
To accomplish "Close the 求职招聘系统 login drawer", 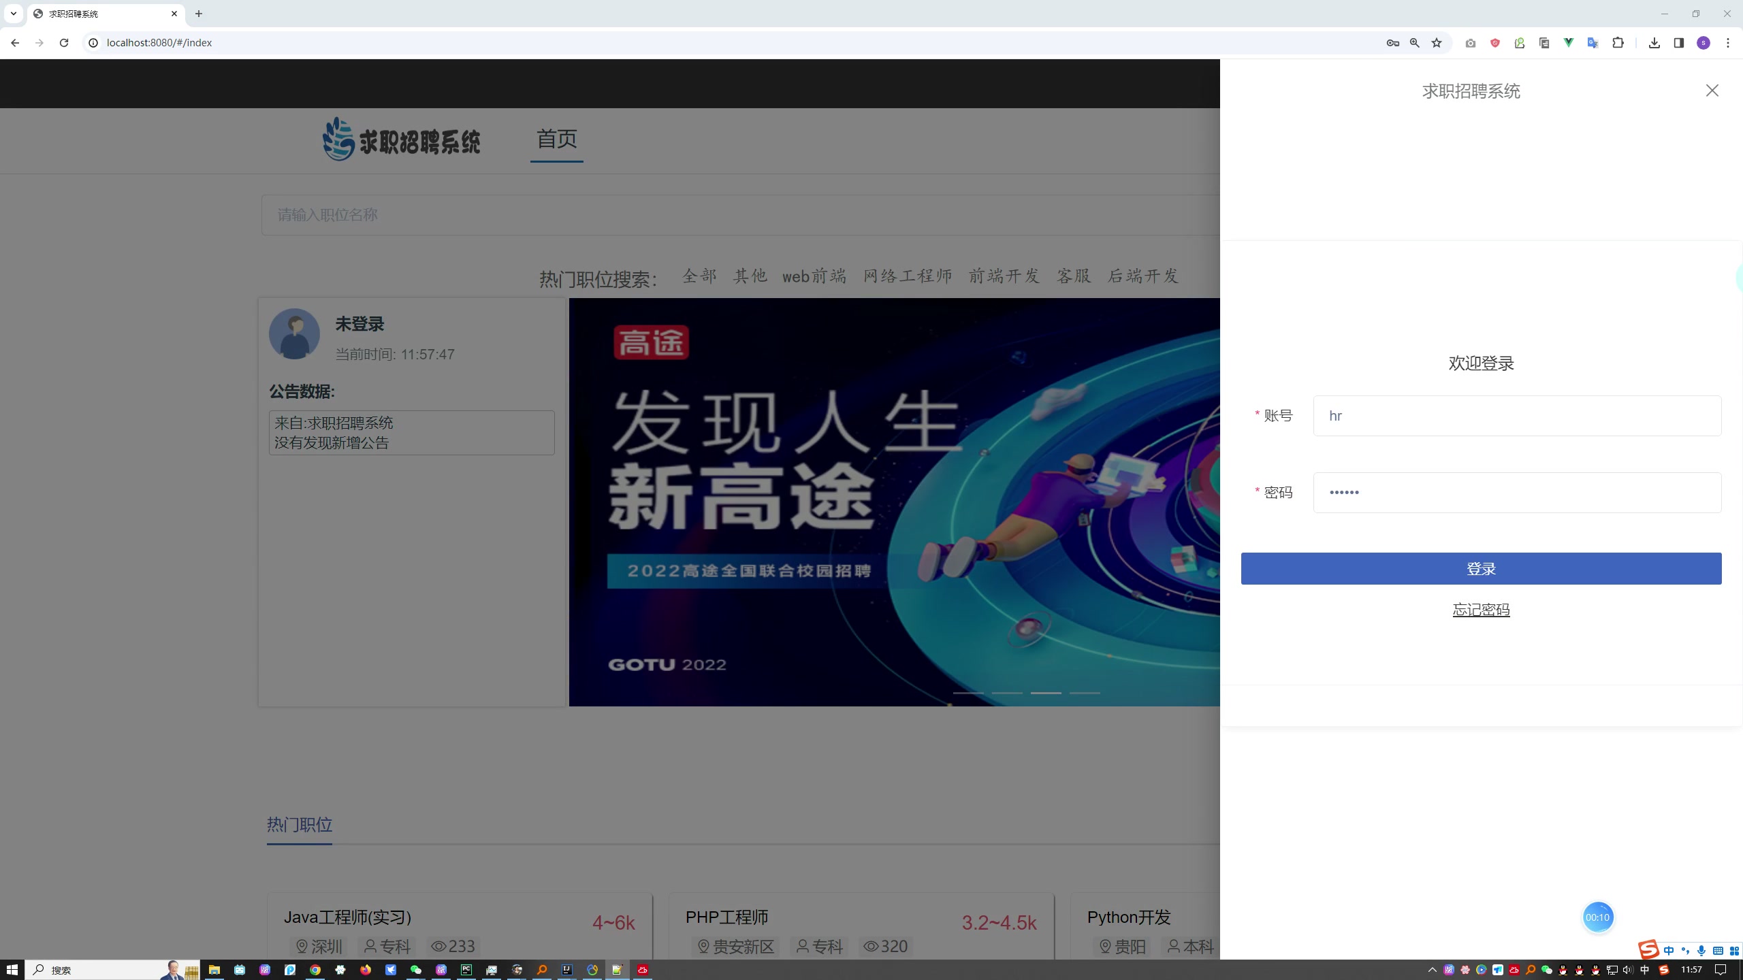I will [1712, 91].
